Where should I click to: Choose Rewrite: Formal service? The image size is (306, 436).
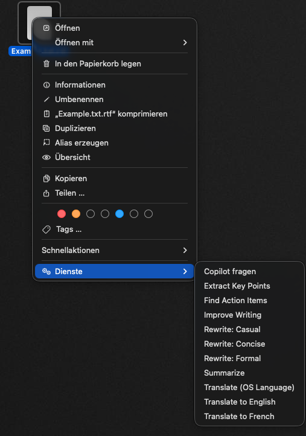[249, 358]
